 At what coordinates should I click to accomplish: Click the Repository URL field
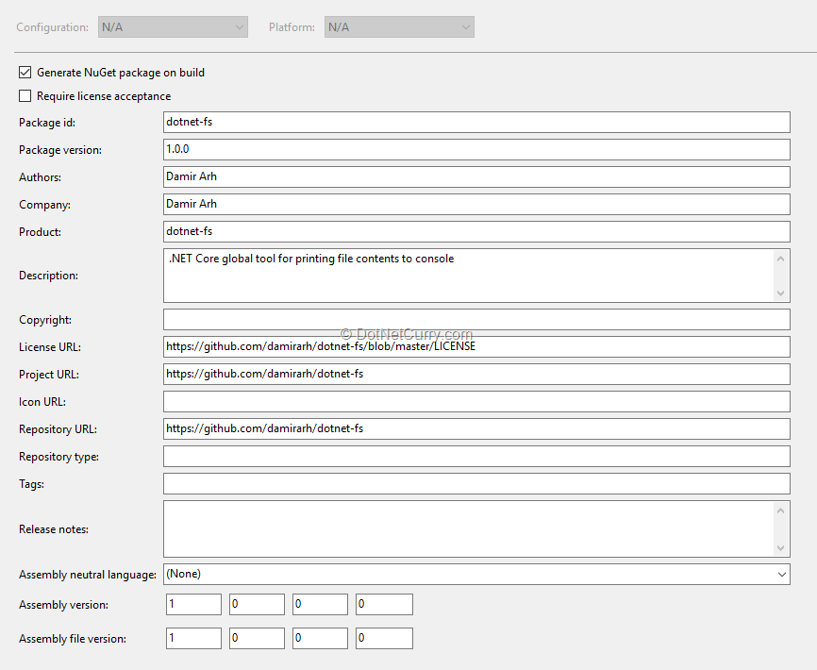[x=476, y=428]
